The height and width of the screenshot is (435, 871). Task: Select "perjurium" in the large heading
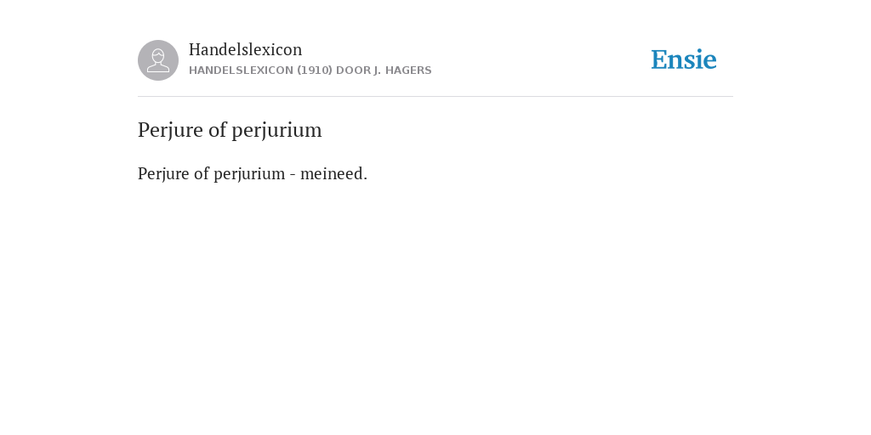tap(276, 131)
